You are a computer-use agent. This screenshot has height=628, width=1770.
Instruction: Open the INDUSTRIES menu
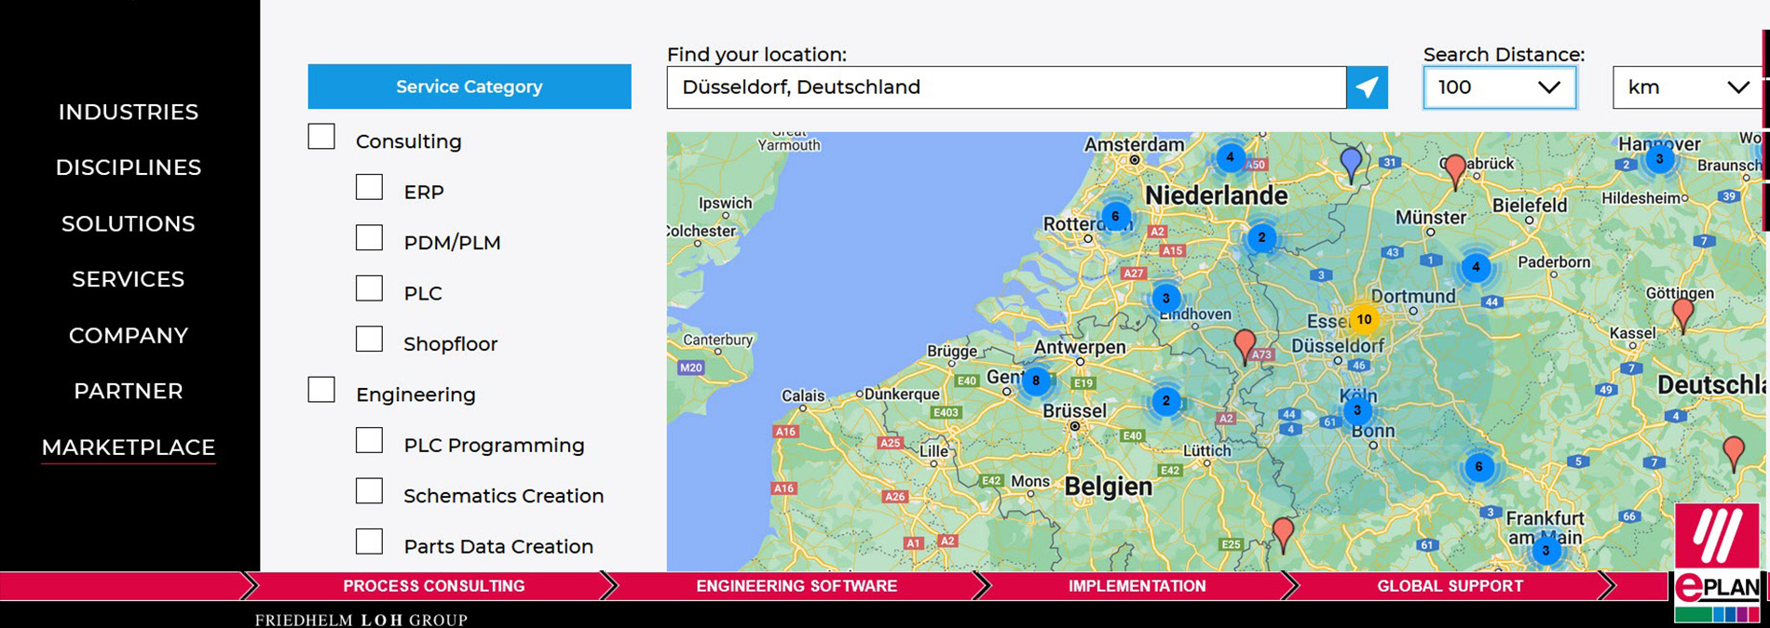coord(129,112)
